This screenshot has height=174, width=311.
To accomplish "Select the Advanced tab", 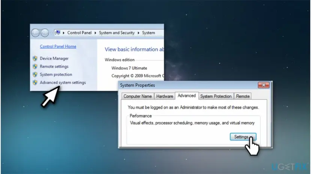I will click(x=187, y=96).
